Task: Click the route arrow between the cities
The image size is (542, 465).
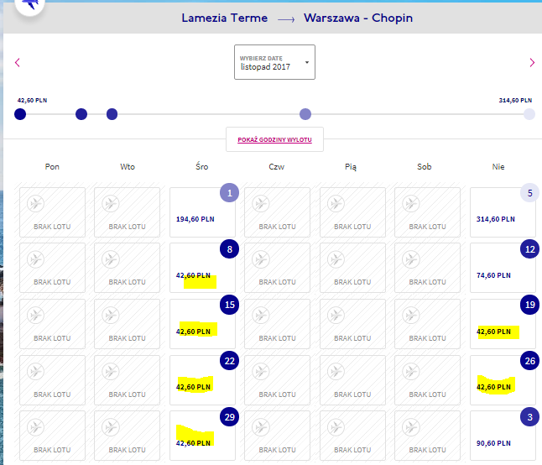Action: pyautogui.click(x=286, y=19)
